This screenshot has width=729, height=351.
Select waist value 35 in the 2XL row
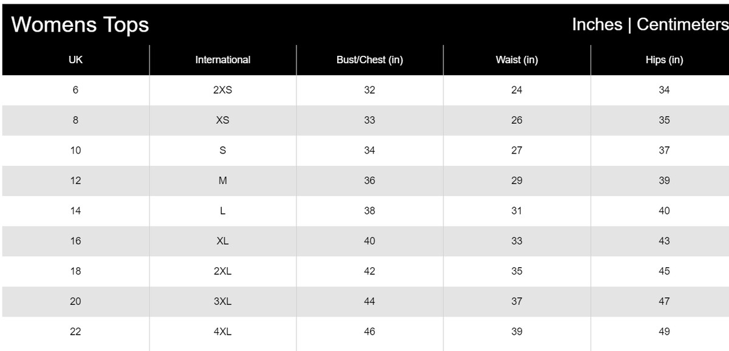tap(516, 271)
